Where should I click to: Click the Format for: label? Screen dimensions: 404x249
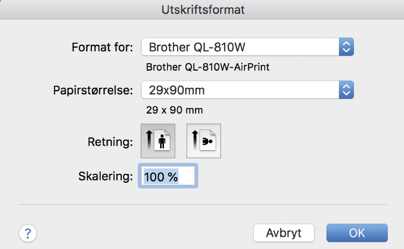tap(102, 47)
